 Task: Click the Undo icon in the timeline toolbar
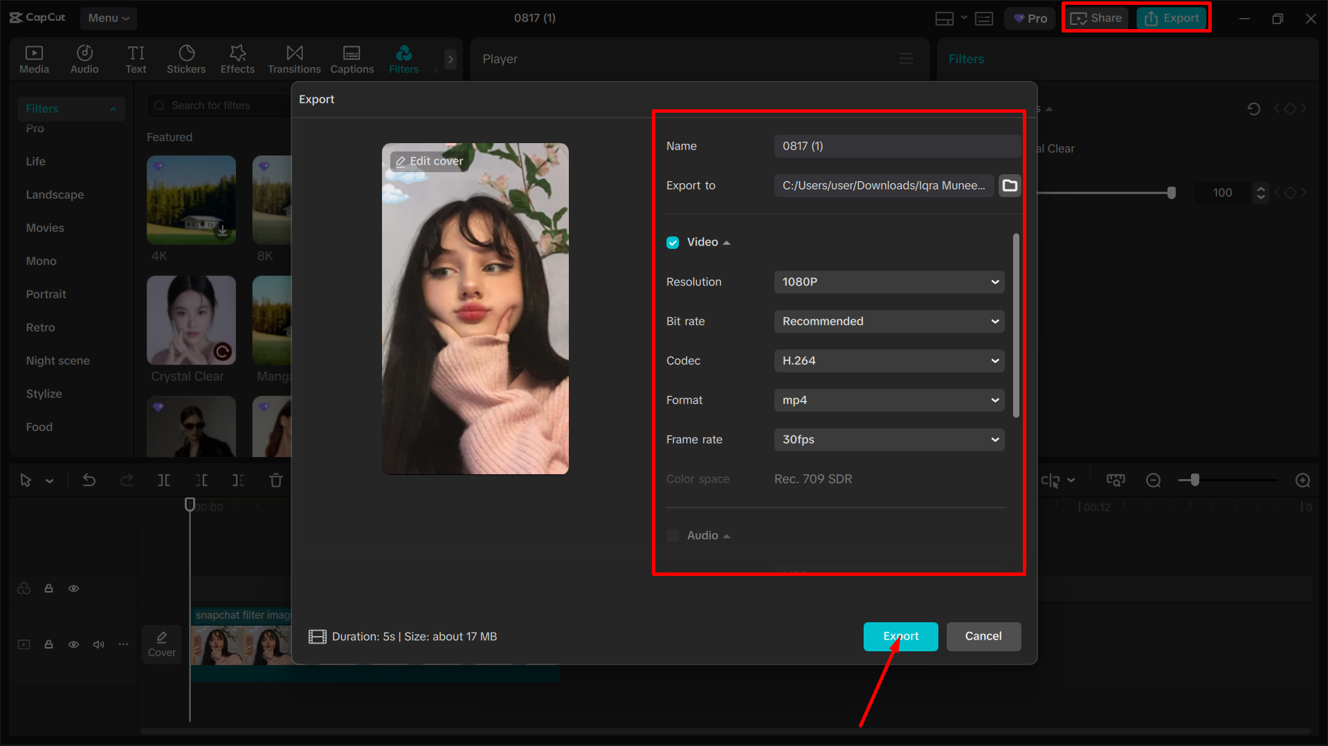point(89,479)
